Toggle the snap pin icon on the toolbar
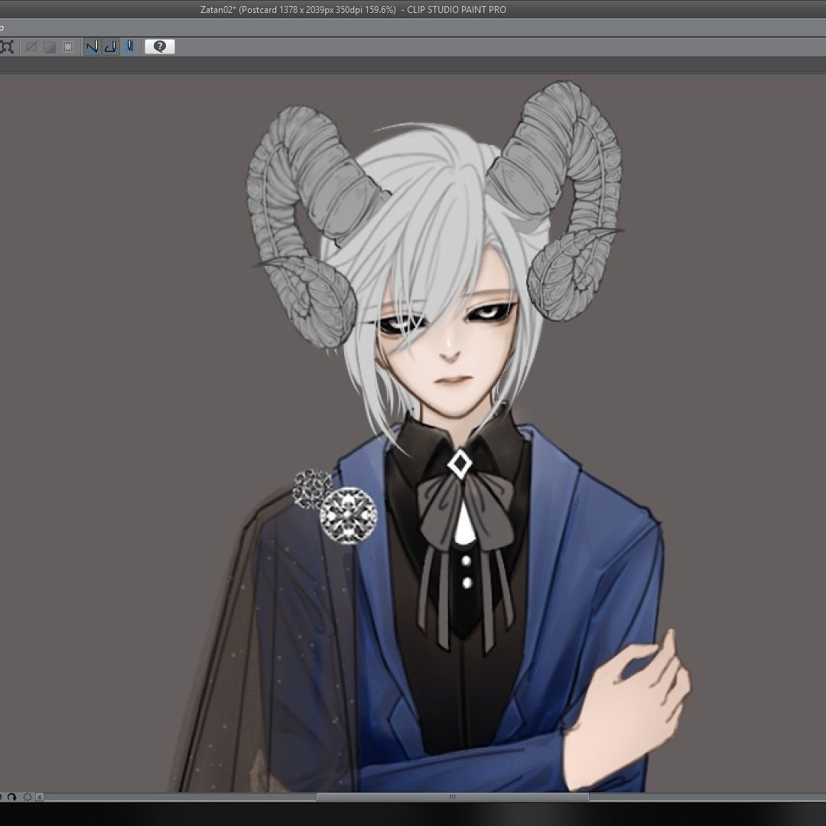 pos(129,47)
